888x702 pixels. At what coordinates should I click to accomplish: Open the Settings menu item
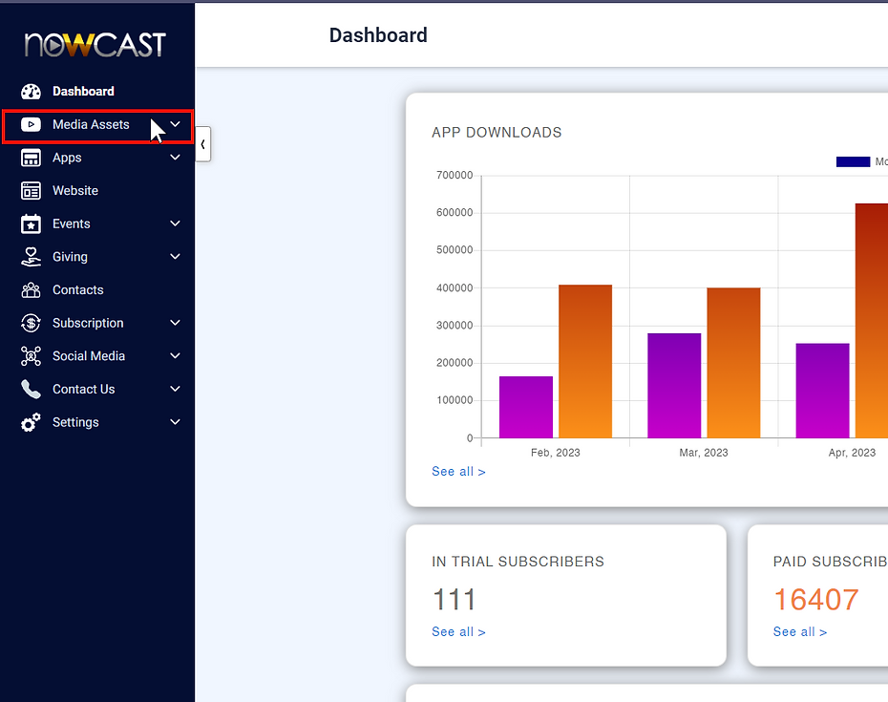coord(97,422)
